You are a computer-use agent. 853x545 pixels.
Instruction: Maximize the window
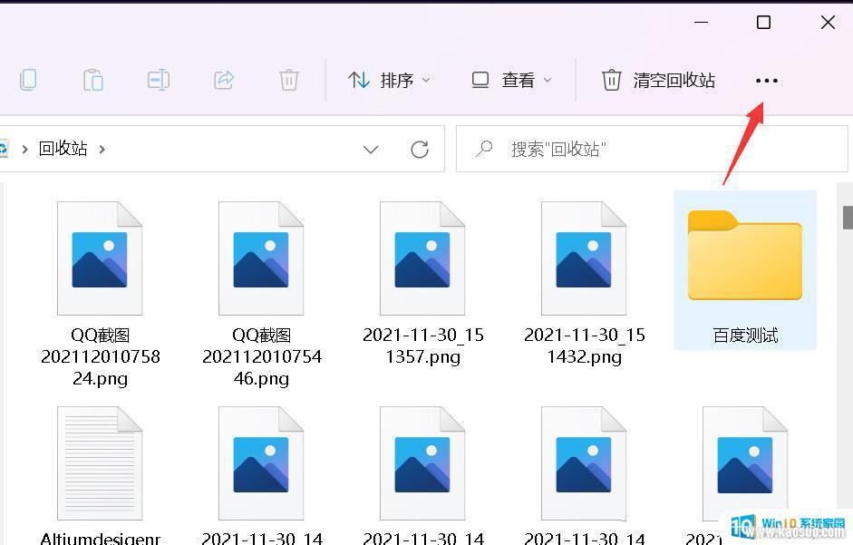[x=764, y=23]
